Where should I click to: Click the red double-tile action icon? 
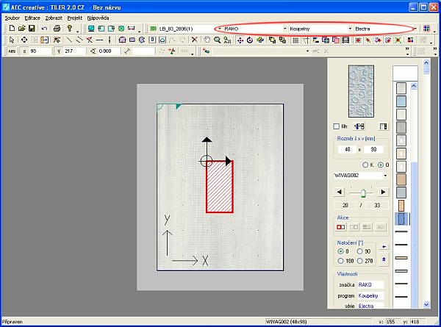pos(341,227)
